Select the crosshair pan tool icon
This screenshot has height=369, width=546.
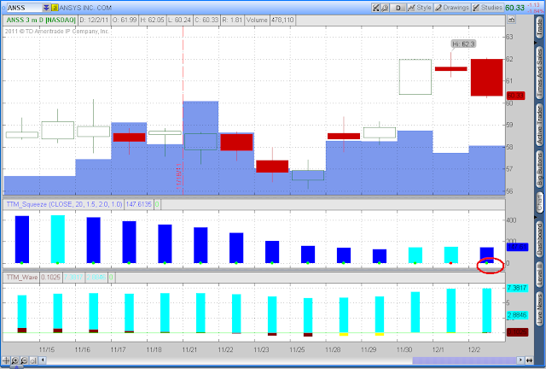click(x=6, y=360)
